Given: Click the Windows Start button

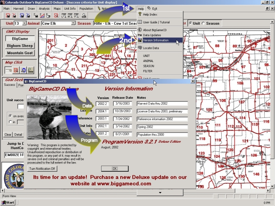Looking at the screenshot, I should click(8, 202).
